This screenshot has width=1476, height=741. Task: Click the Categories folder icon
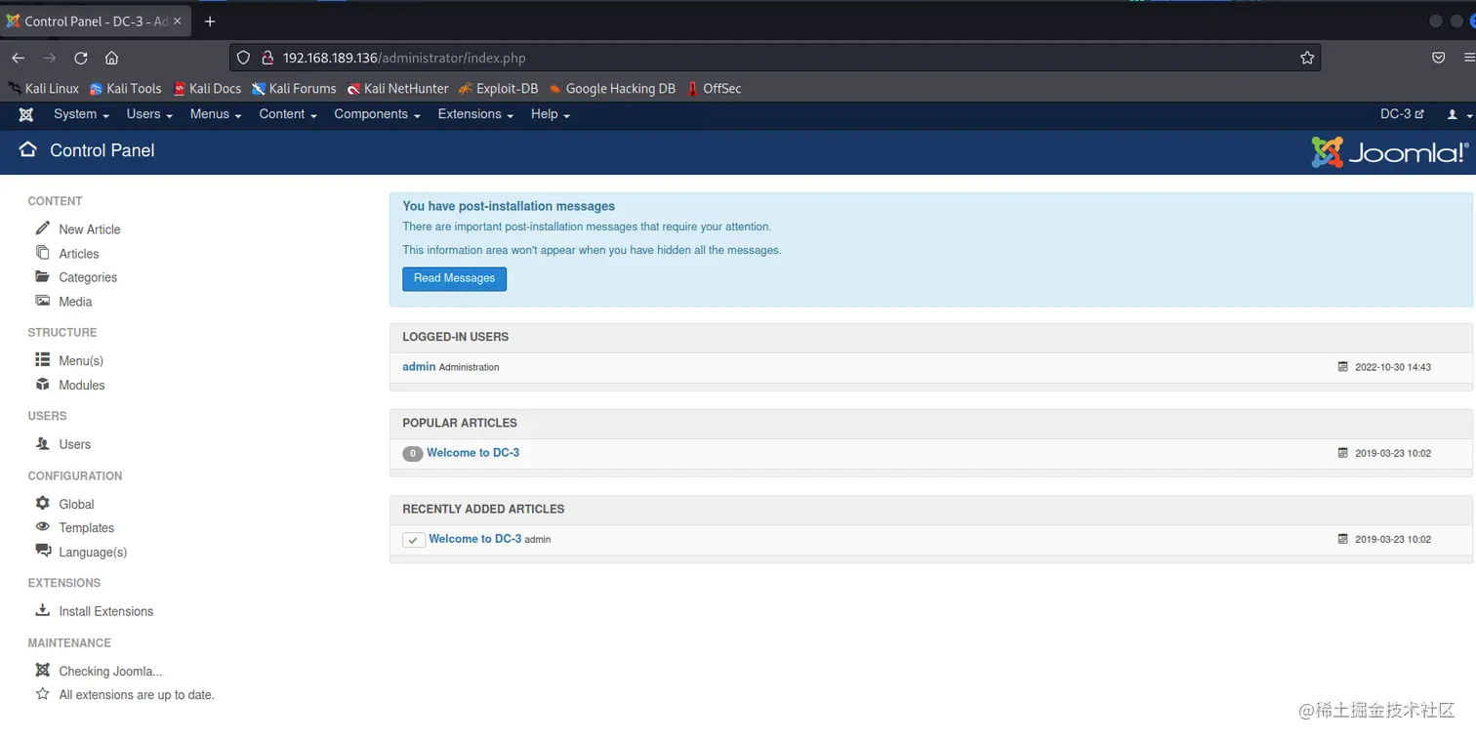(42, 277)
